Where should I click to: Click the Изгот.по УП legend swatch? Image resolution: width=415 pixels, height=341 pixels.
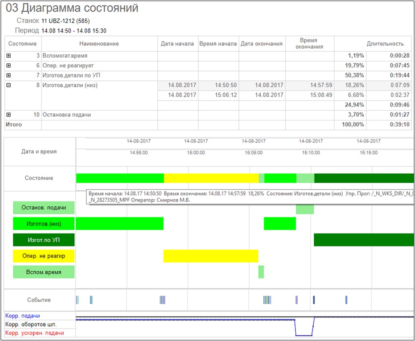pos(44,240)
